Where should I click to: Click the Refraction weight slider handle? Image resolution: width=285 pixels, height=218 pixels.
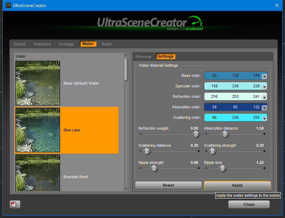[196, 134]
